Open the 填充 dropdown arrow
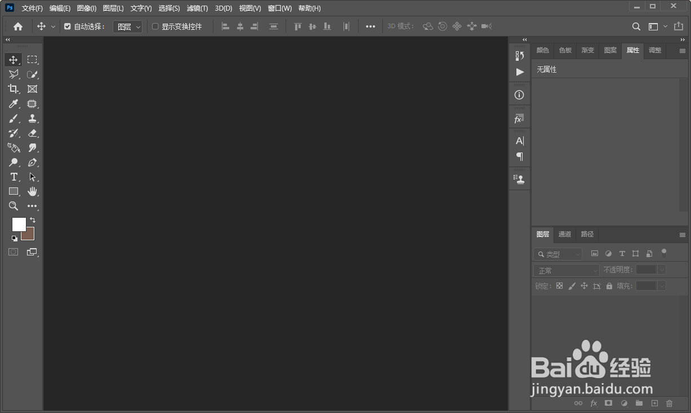 pos(662,286)
